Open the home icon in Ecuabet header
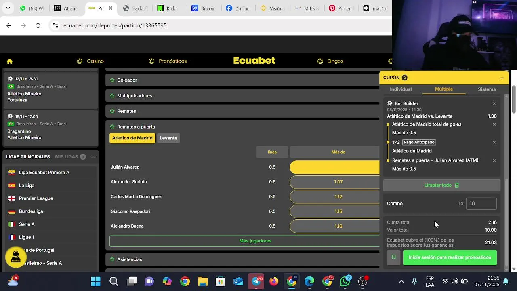Image resolution: width=517 pixels, height=291 pixels. 10,61
